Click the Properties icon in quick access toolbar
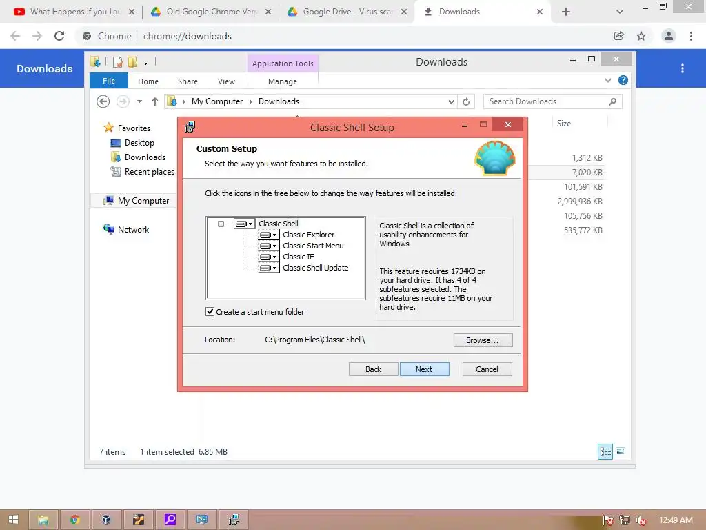 coord(117,62)
